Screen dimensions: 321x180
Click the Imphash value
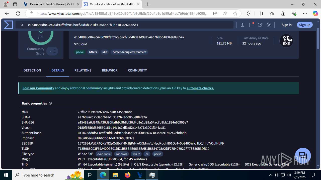(106, 138)
